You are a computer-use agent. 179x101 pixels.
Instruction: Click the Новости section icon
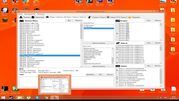click(x=118, y=43)
